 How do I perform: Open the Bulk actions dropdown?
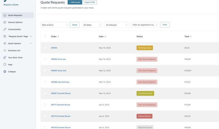click(55, 25)
